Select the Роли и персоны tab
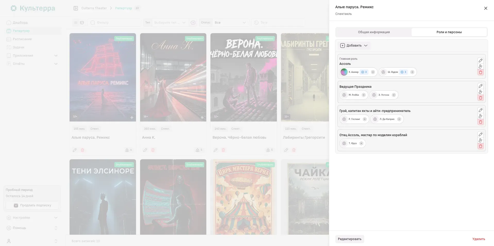The width and height of the screenshot is (494, 246). pyautogui.click(x=449, y=32)
